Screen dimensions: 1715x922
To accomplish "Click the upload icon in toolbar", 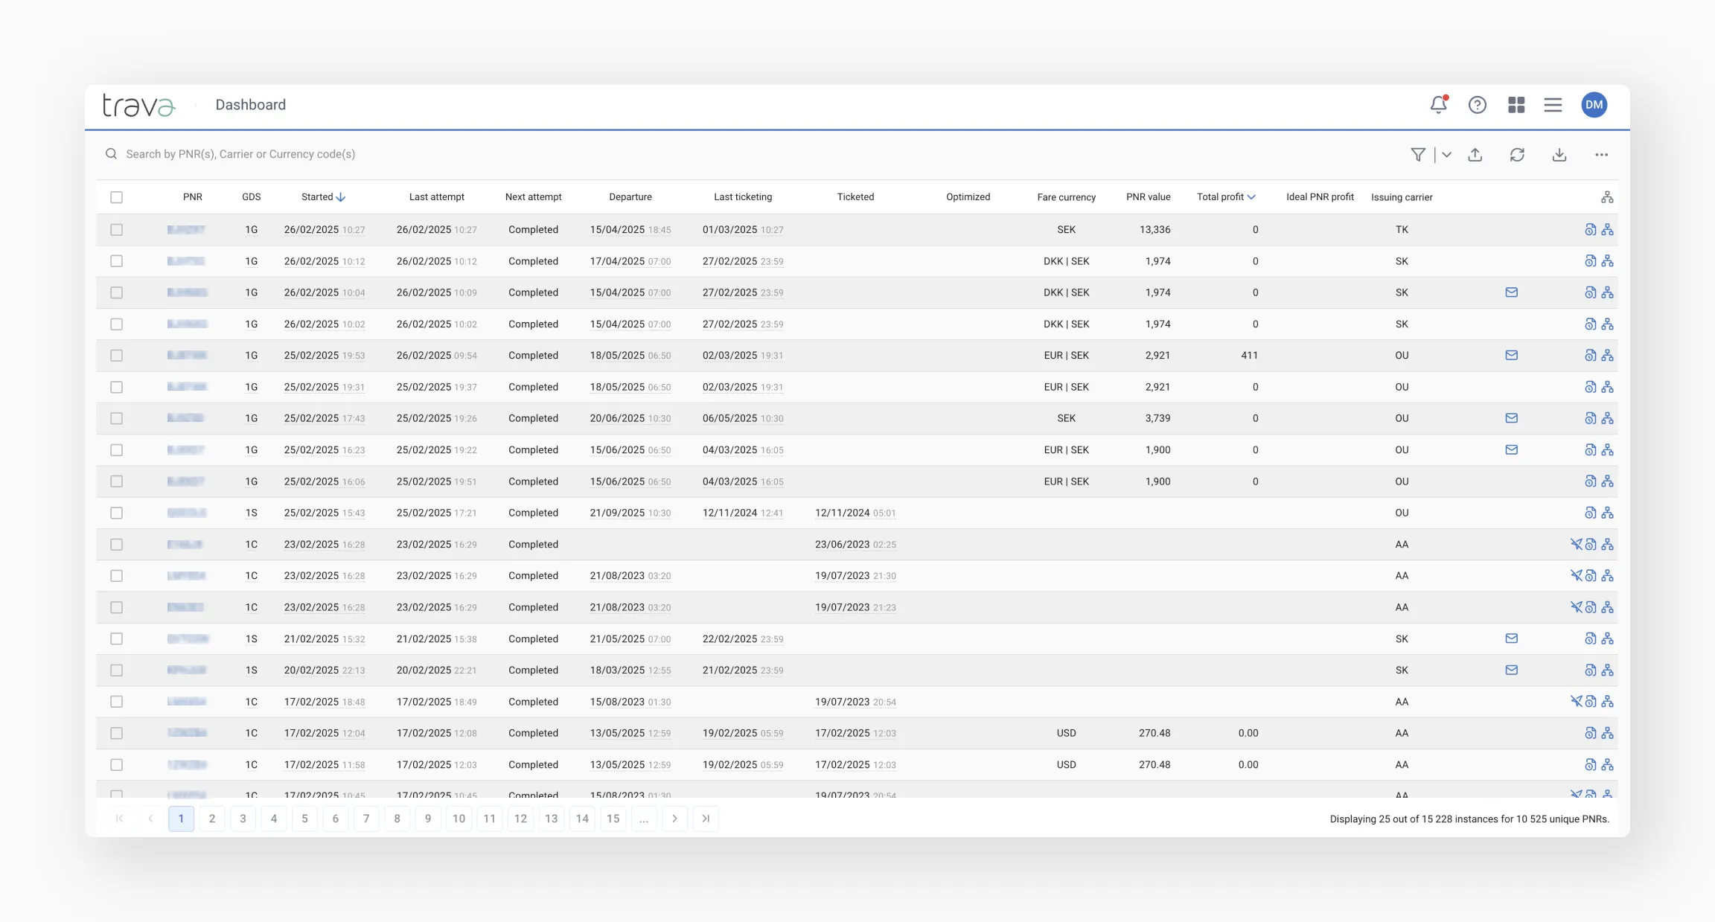I will (1475, 155).
